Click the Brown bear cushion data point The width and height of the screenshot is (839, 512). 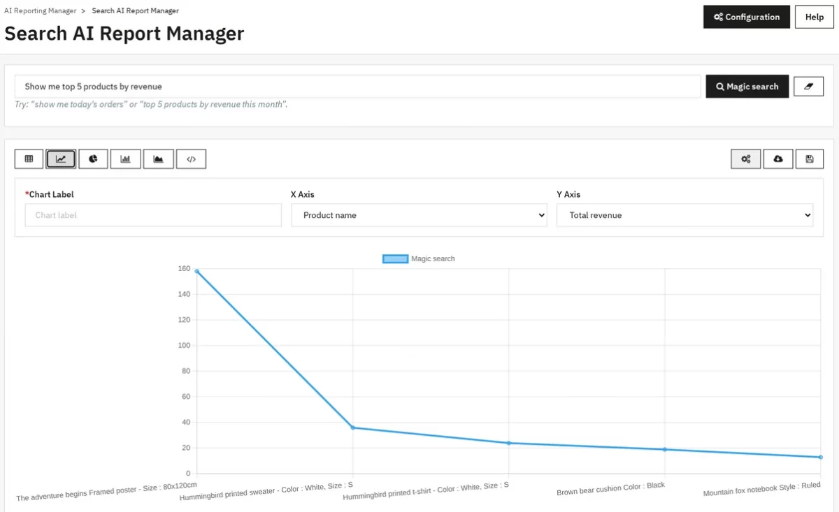(664, 449)
